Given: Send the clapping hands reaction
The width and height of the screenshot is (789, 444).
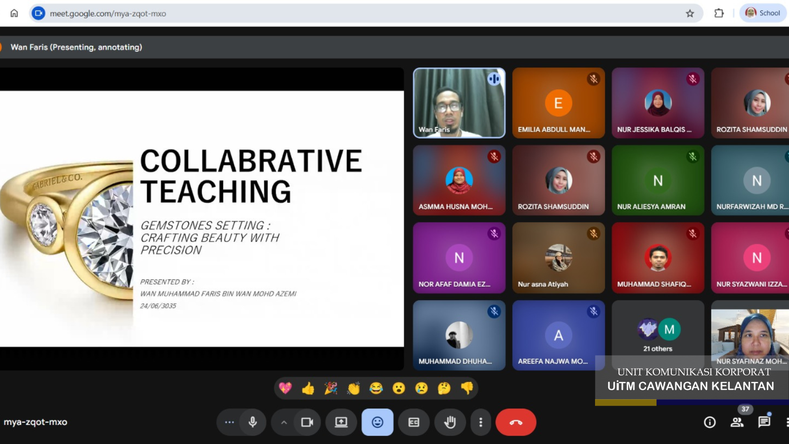Looking at the screenshot, I should 353,388.
